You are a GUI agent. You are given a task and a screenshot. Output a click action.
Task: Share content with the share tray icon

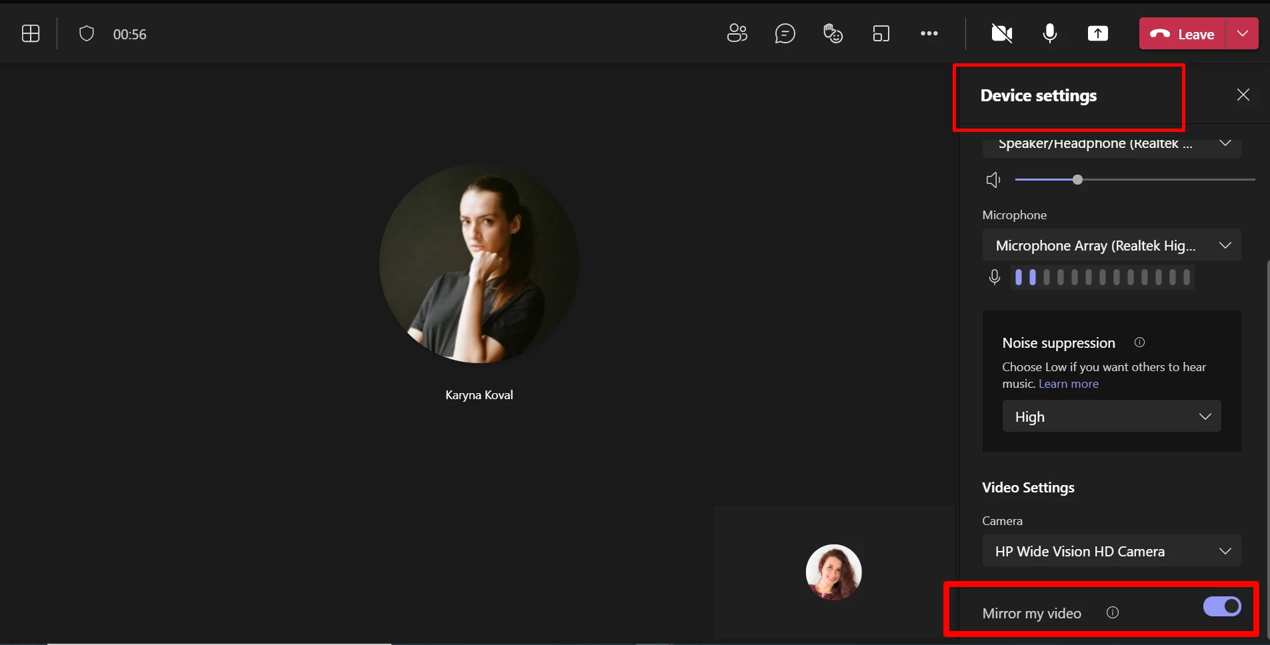(1097, 33)
